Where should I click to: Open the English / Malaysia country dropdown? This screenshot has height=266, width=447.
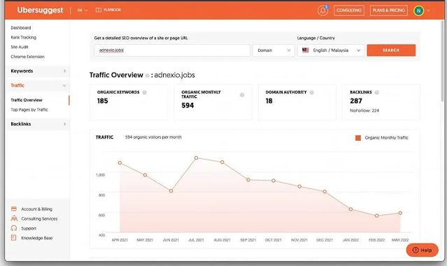point(331,50)
